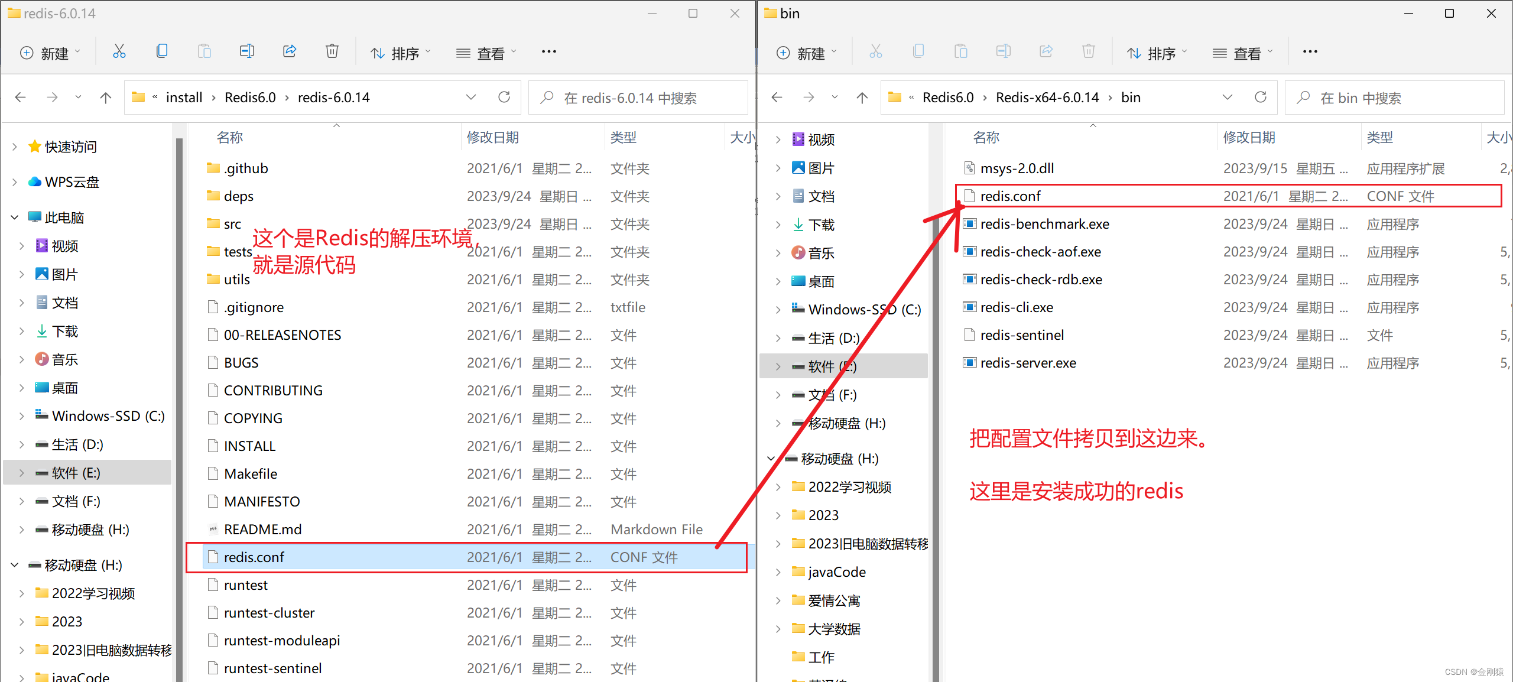Open more options ellipsis in redis-6.0.14 window
Viewport: 1513px width, 682px height.
pos(549,52)
